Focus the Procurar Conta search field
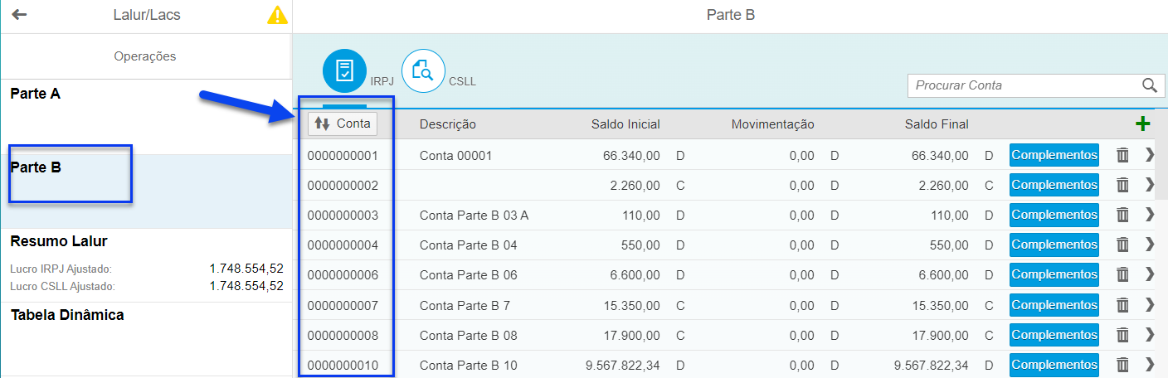1168x378 pixels. [x=1024, y=85]
